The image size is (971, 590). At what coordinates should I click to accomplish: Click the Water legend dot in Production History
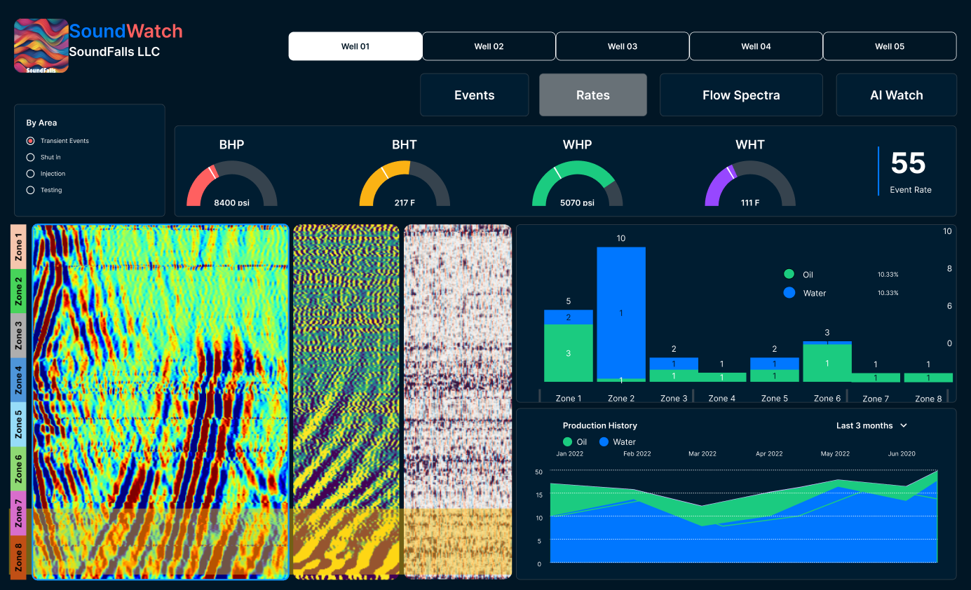(x=604, y=442)
